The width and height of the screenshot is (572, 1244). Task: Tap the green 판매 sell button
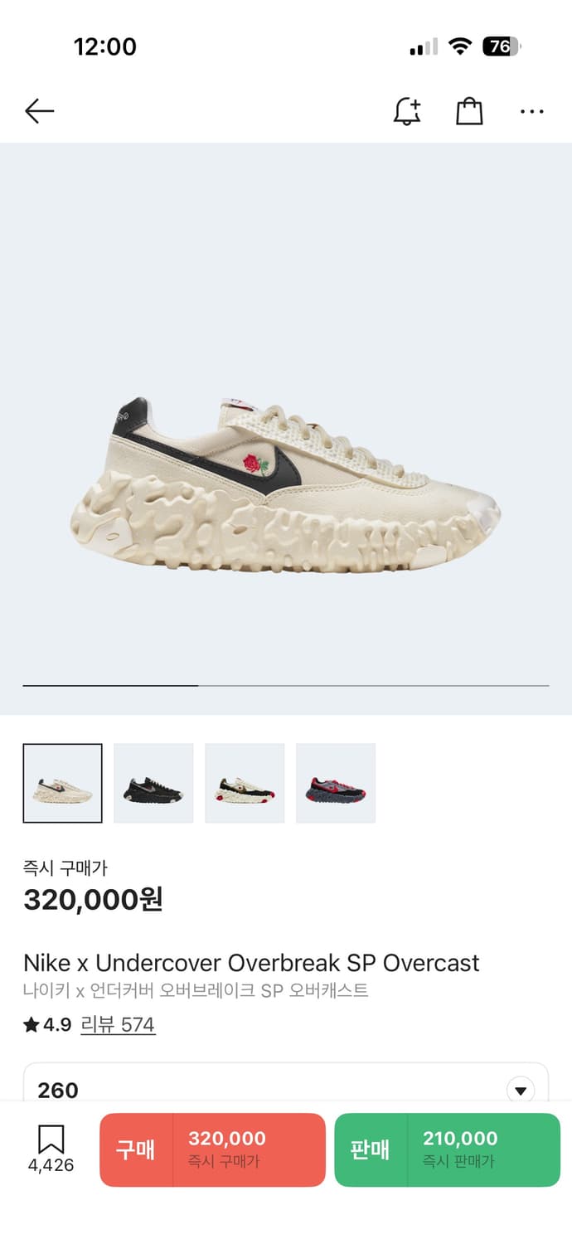pos(448,1149)
